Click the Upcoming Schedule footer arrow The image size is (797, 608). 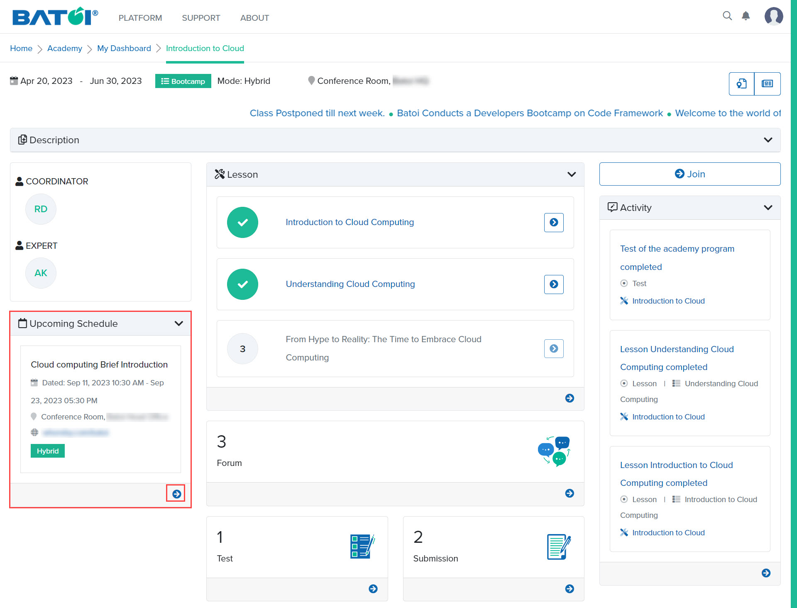(x=176, y=494)
